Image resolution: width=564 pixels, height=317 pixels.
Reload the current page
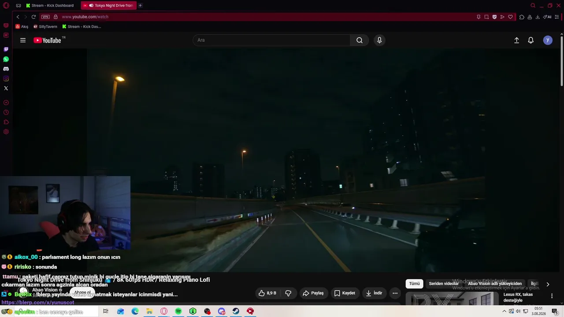[33, 17]
